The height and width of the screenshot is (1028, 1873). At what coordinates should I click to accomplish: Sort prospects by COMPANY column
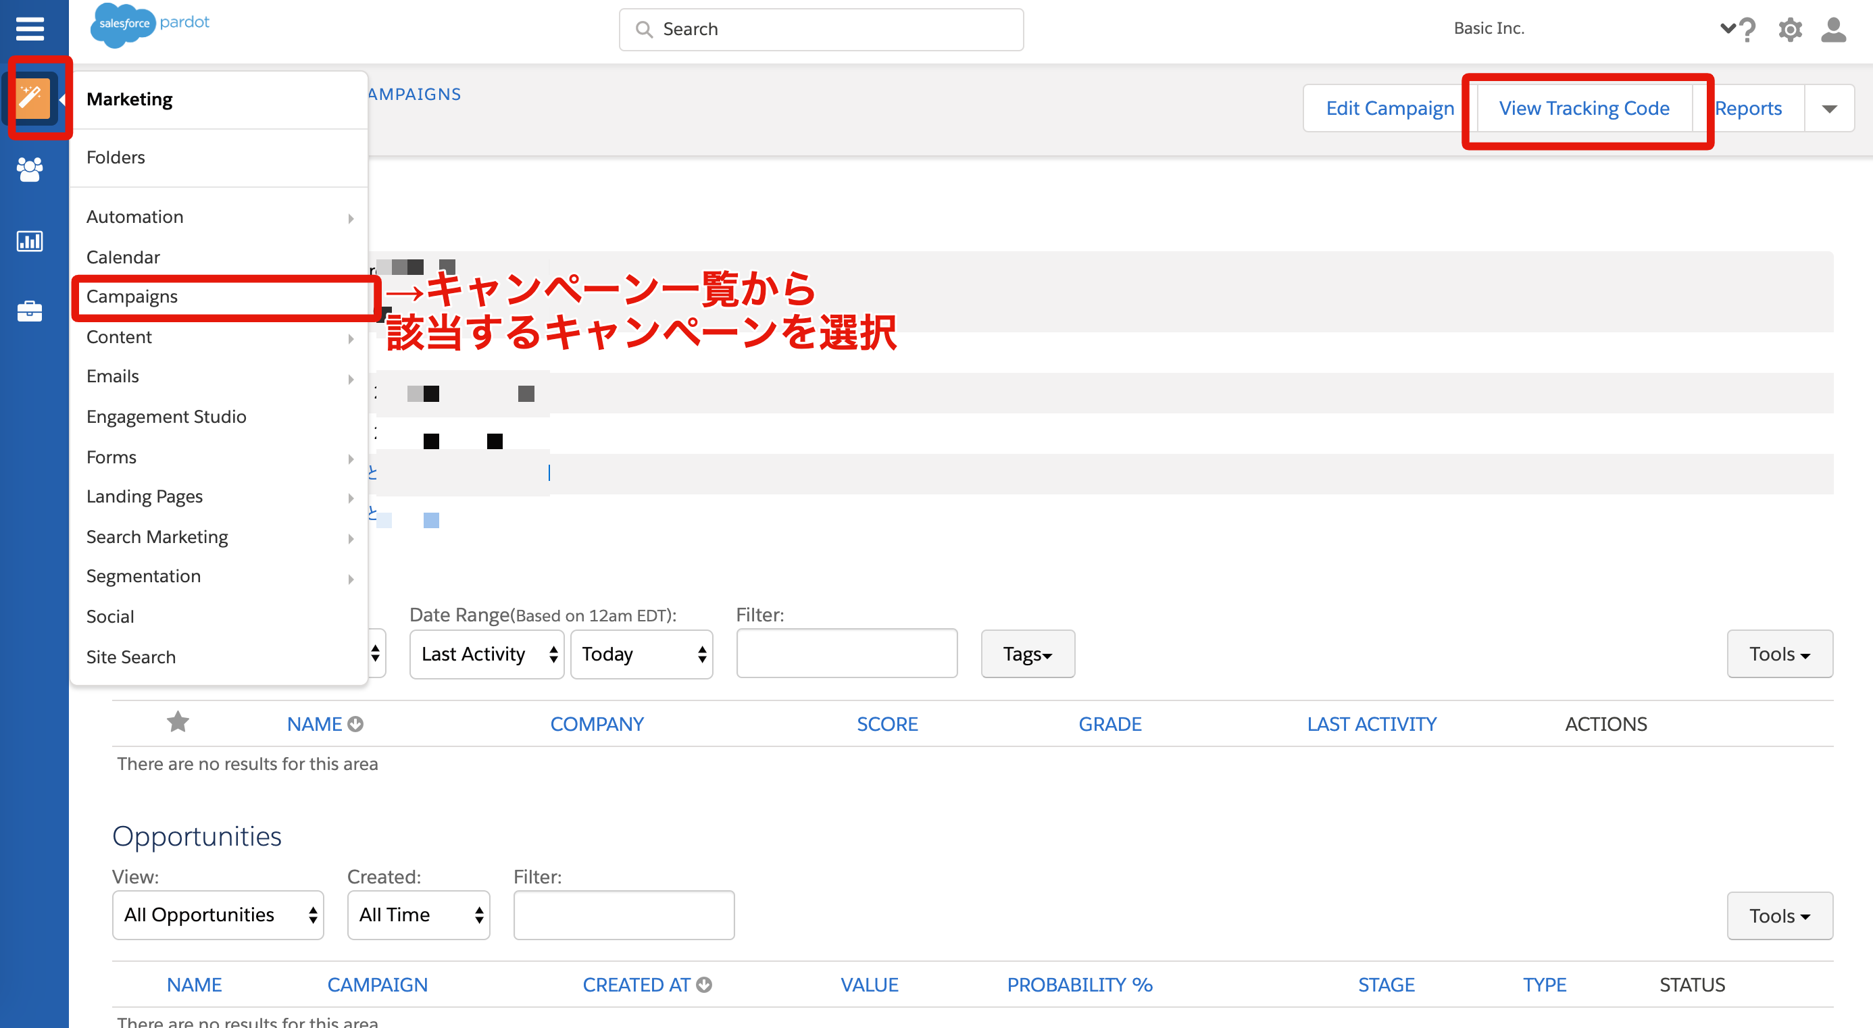pyautogui.click(x=597, y=724)
